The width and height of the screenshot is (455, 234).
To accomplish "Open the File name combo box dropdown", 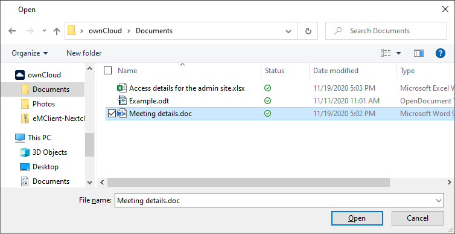I will (x=438, y=201).
